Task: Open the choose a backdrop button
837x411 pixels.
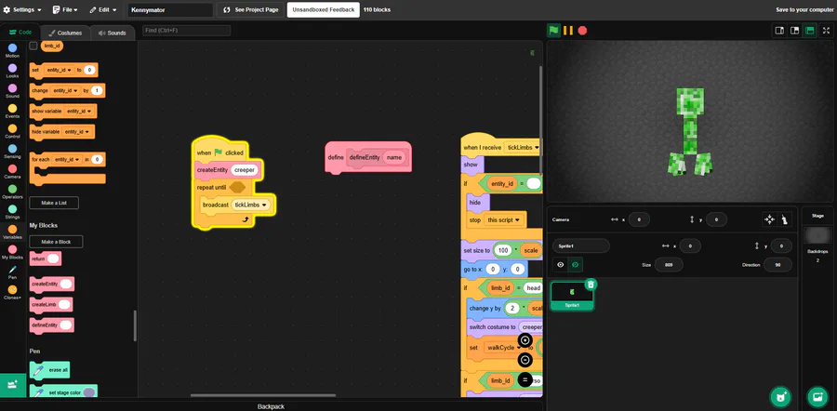Action: click(x=817, y=397)
